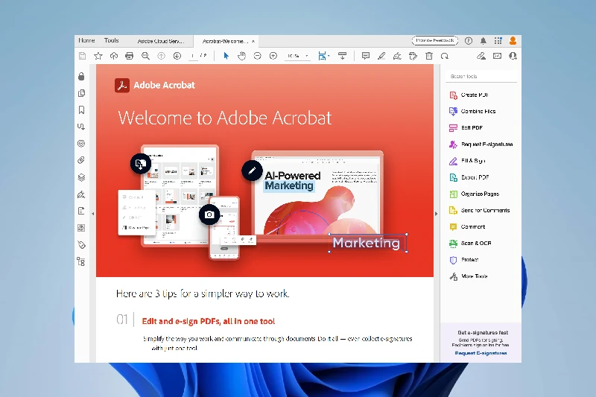Go to next page arrow

[x=177, y=56]
